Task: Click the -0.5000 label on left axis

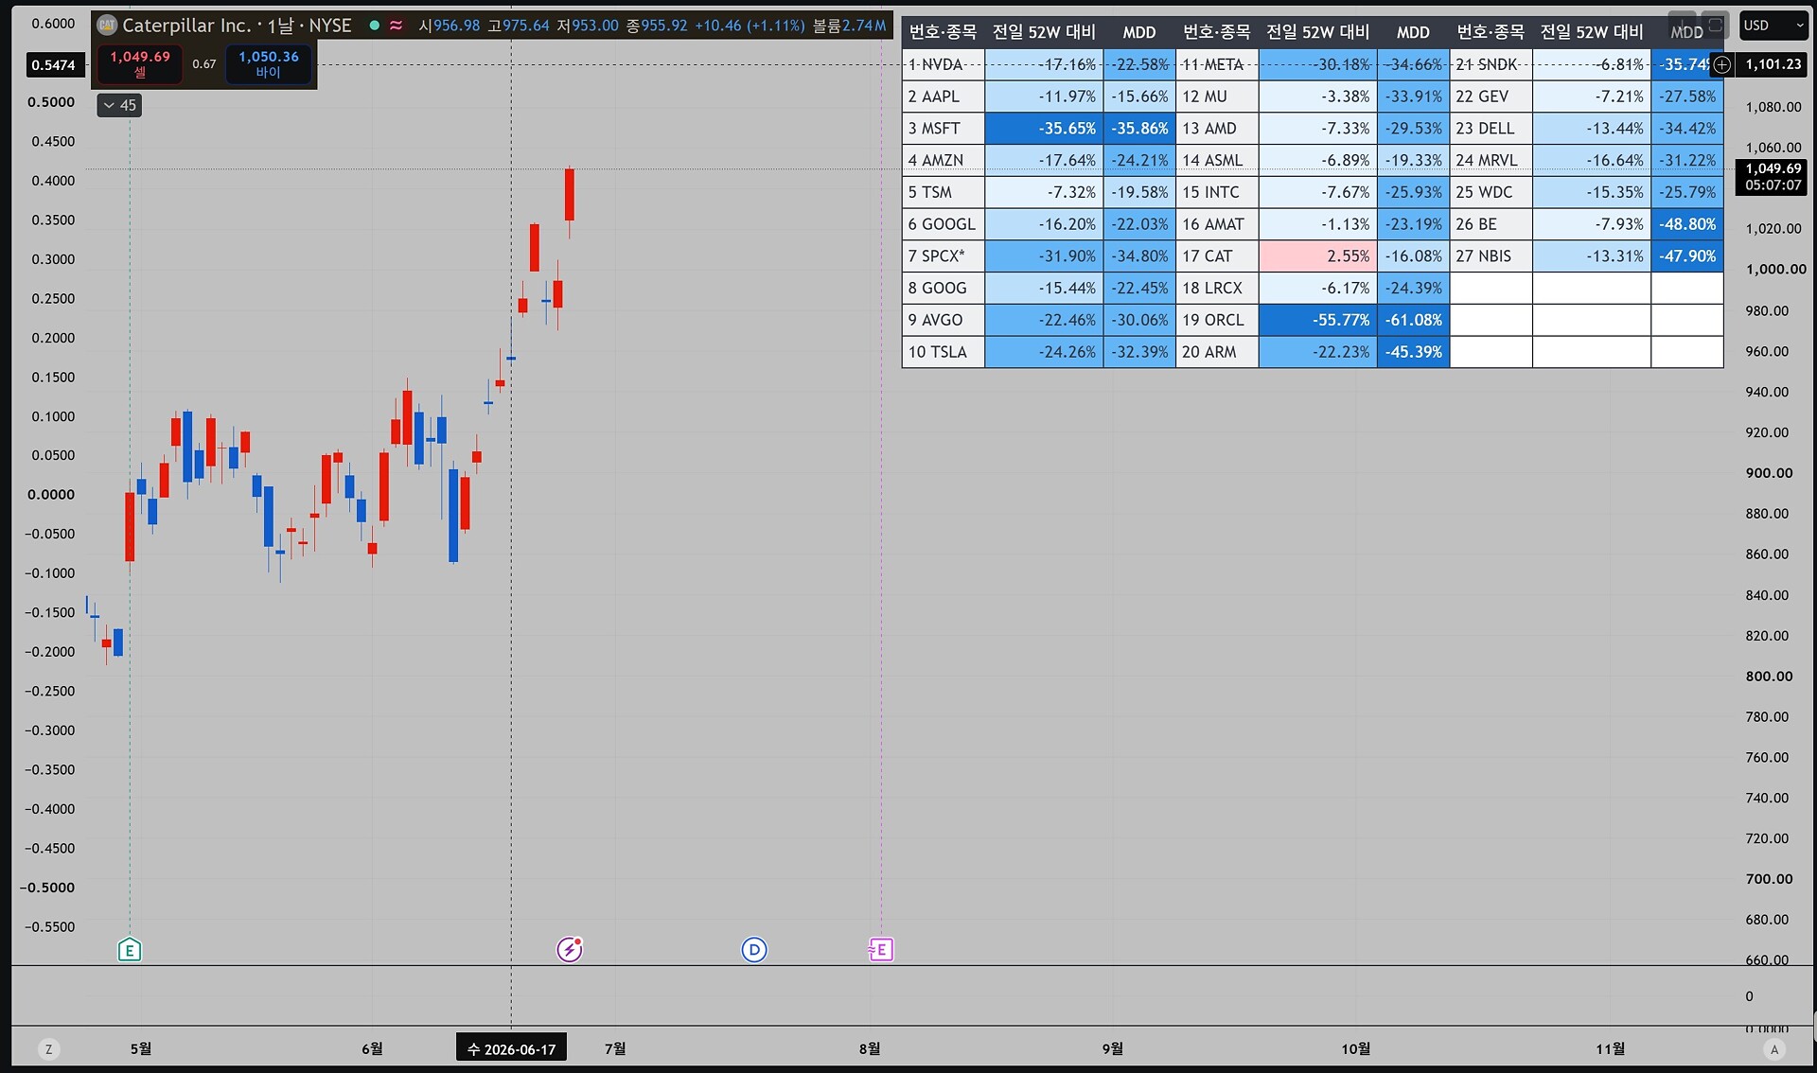Action: click(47, 888)
